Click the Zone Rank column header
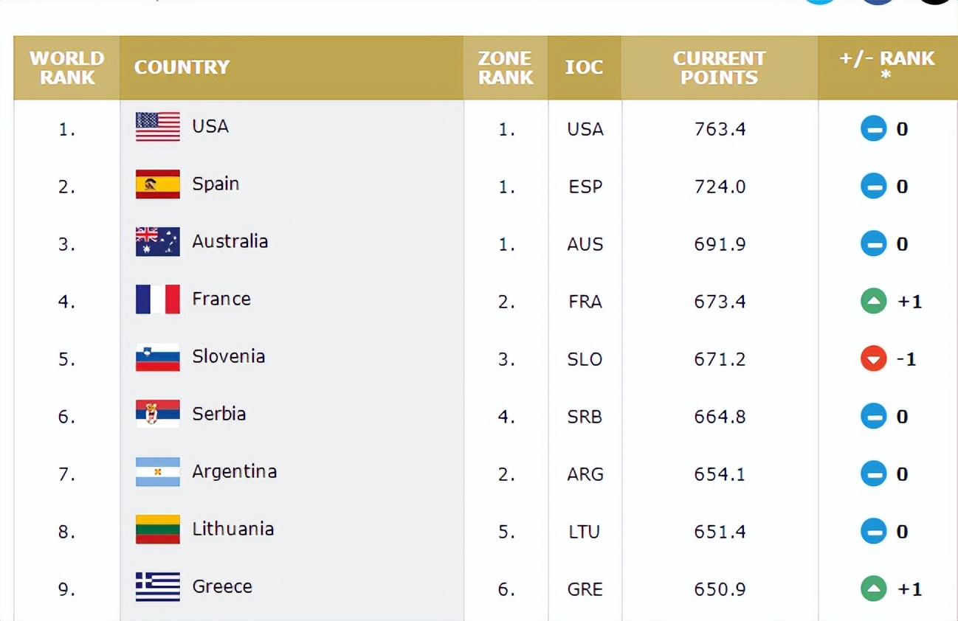The width and height of the screenshot is (958, 621). (x=506, y=68)
